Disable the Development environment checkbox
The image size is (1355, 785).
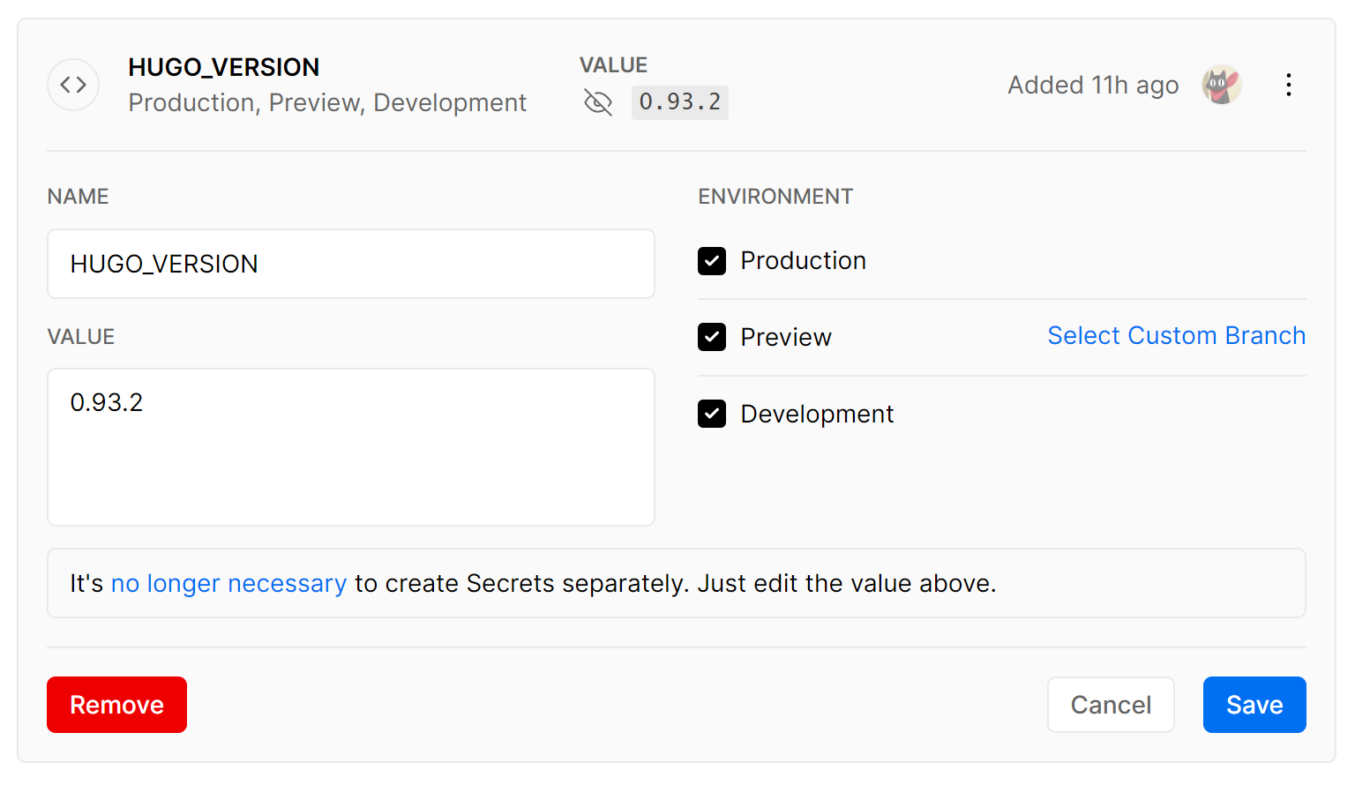click(712, 414)
